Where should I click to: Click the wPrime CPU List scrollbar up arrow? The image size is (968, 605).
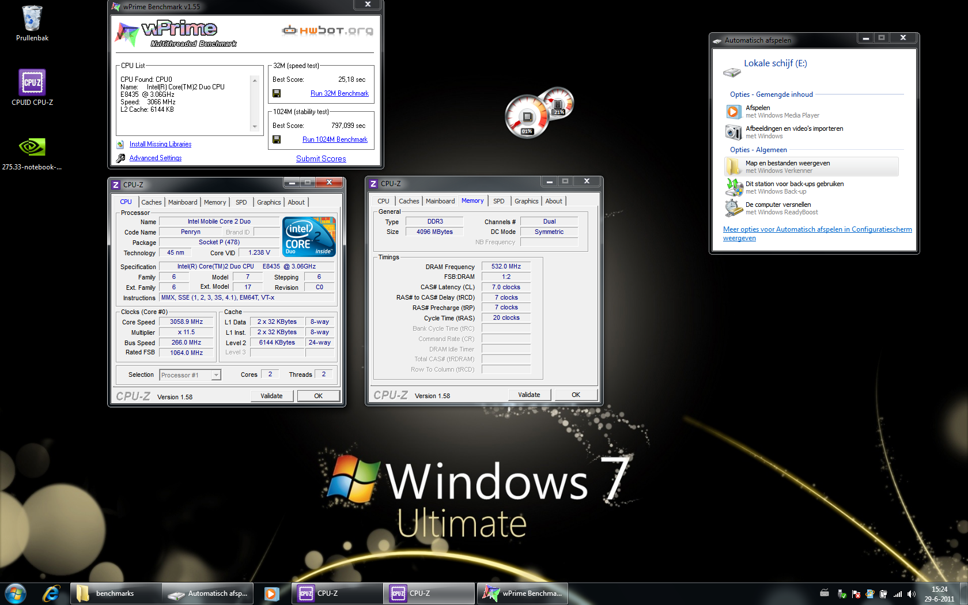point(255,80)
